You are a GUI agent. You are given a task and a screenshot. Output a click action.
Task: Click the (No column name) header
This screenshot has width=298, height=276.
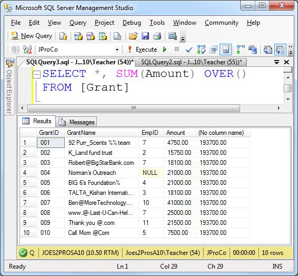[223, 133]
